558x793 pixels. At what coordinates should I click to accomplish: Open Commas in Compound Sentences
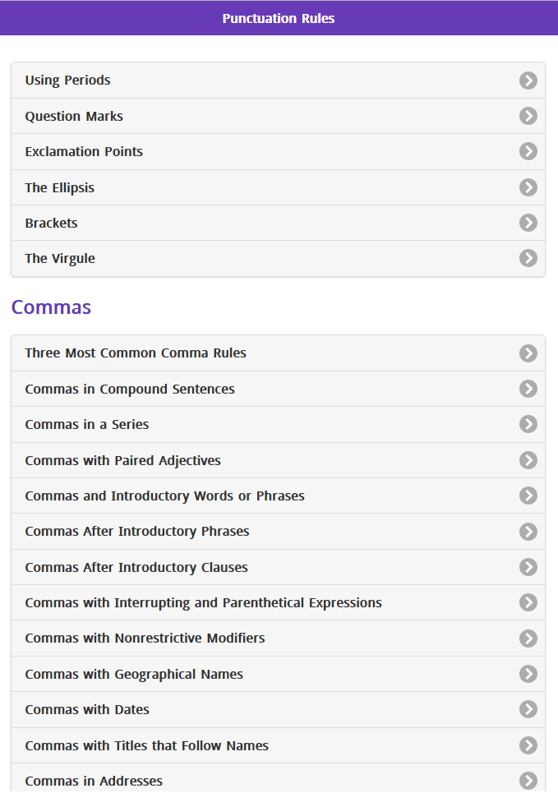(x=279, y=389)
